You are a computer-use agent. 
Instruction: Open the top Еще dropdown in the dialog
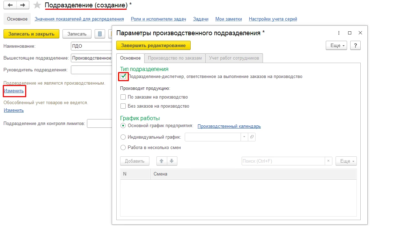coord(336,46)
